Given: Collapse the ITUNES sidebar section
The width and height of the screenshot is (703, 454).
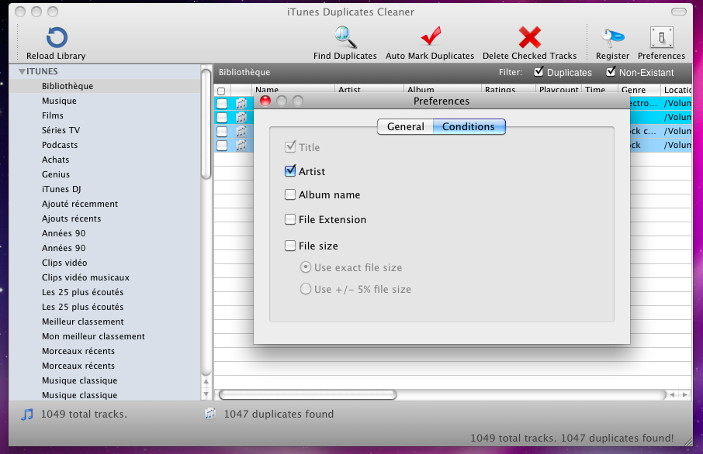Looking at the screenshot, I should (x=22, y=71).
